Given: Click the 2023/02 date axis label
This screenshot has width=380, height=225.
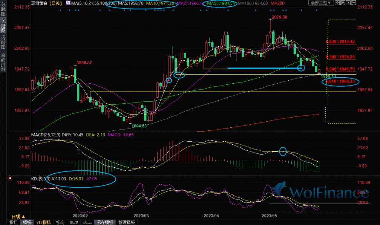Looking at the screenshot, I should click(80, 216).
